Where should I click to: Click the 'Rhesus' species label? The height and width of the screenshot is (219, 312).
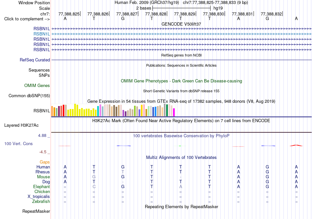point(43,172)
